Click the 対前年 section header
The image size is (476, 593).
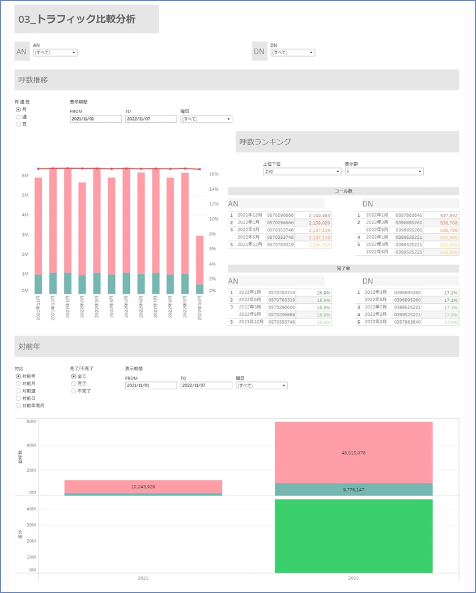[237, 346]
